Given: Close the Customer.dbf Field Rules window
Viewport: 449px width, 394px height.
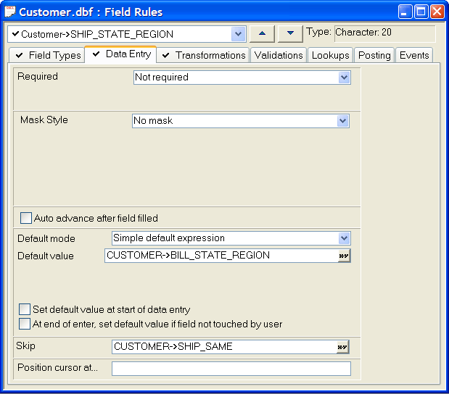Looking at the screenshot, I should [x=437, y=12].
